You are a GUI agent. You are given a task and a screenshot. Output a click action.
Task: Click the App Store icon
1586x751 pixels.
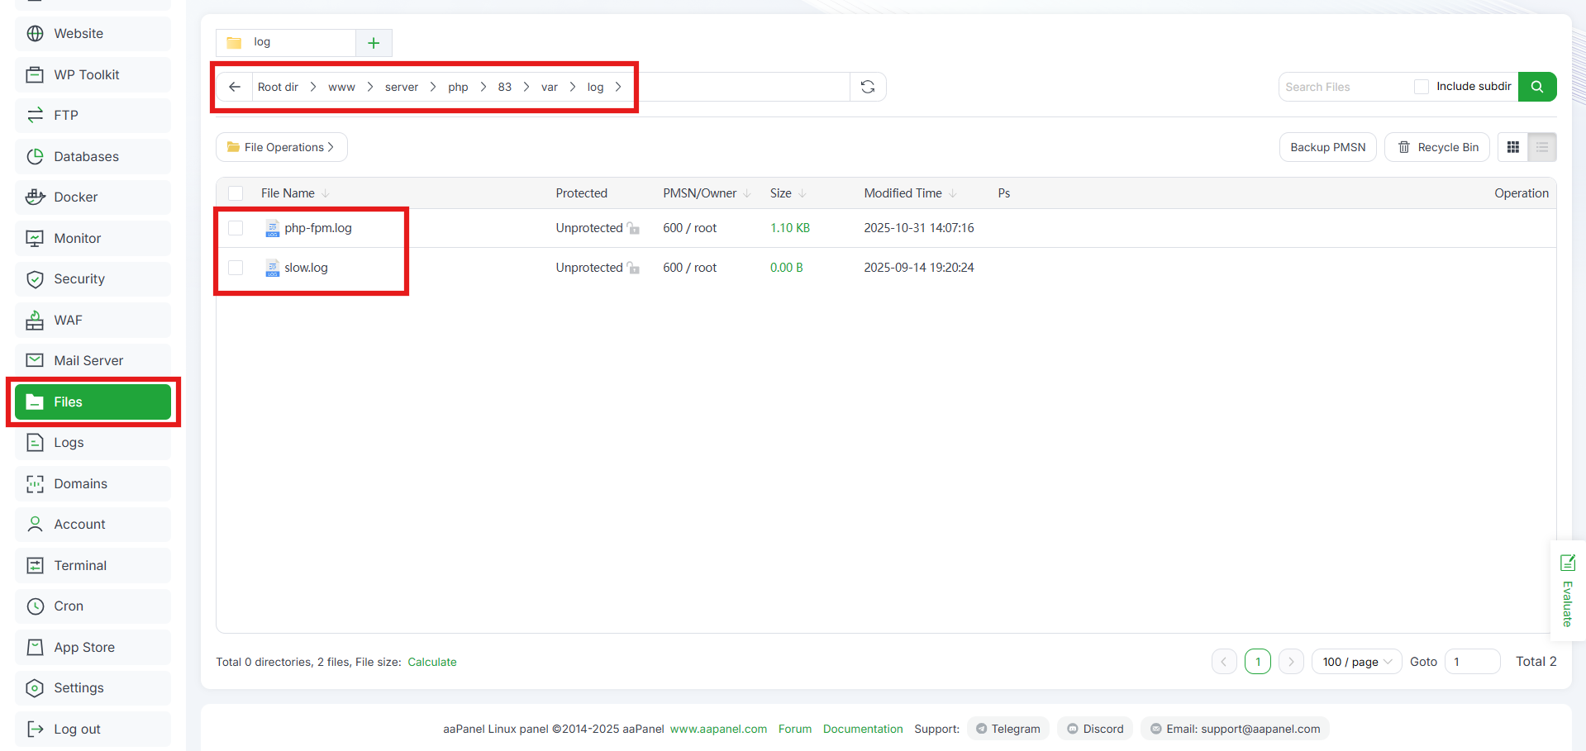35,648
